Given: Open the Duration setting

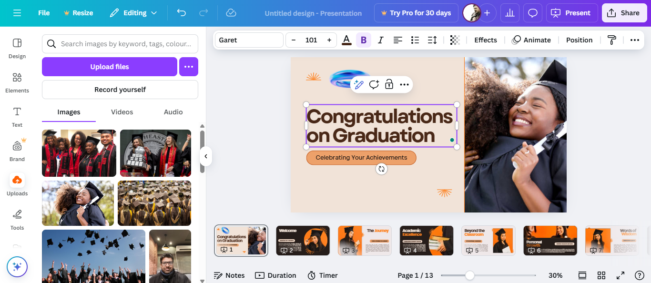Looking at the screenshot, I should click(x=275, y=275).
